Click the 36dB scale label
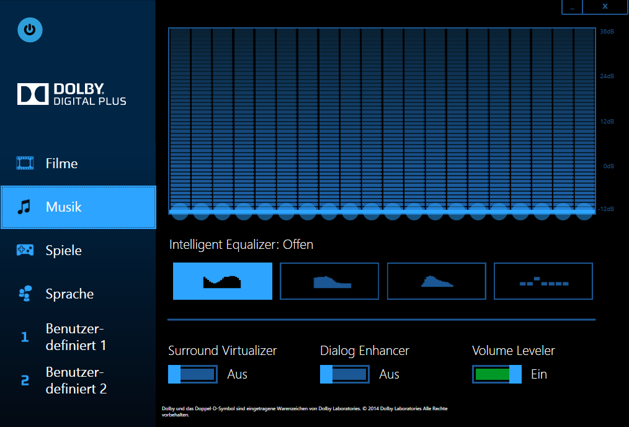Screen dimensions: 629x427 (x=607, y=31)
